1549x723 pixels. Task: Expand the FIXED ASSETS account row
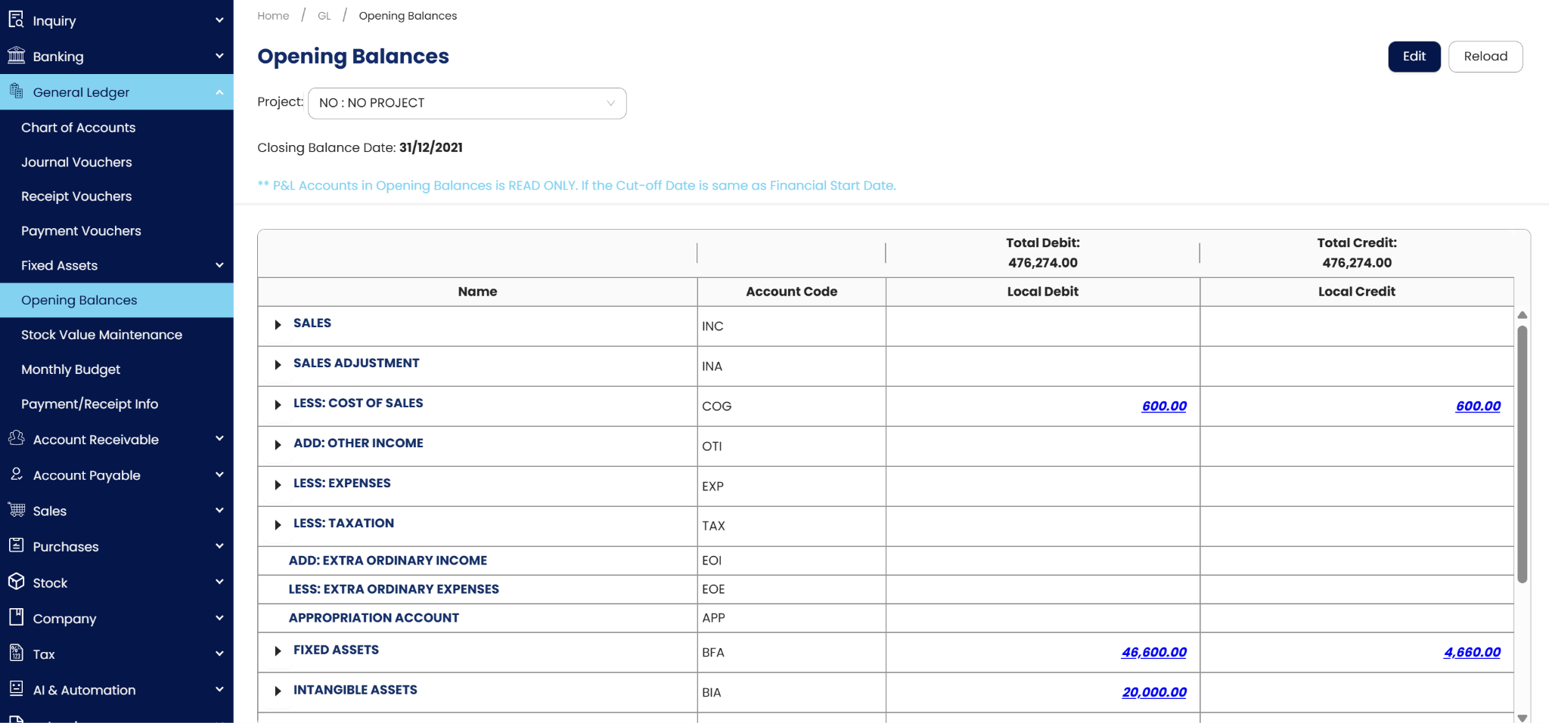tap(278, 651)
